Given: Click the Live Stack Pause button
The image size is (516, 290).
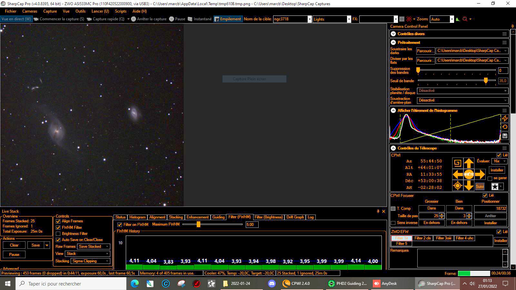Looking at the screenshot, I should pyautogui.click(x=14, y=255).
